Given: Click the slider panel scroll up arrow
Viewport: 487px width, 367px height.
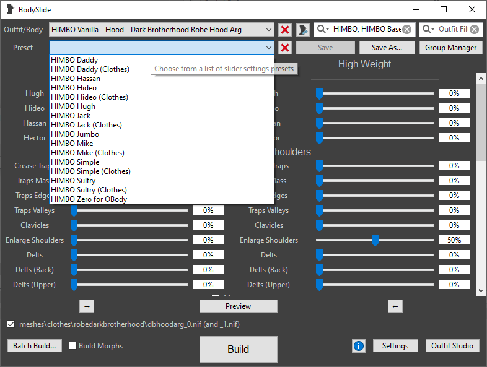Looking at the screenshot, I should (x=481, y=79).
